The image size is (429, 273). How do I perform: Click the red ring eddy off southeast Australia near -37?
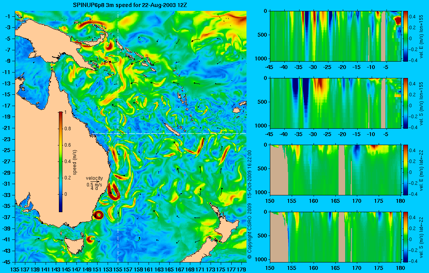tap(99, 215)
